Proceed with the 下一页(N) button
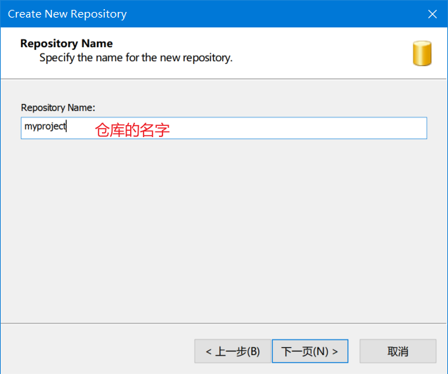Screen dimensions: 448x374 click(x=310, y=352)
